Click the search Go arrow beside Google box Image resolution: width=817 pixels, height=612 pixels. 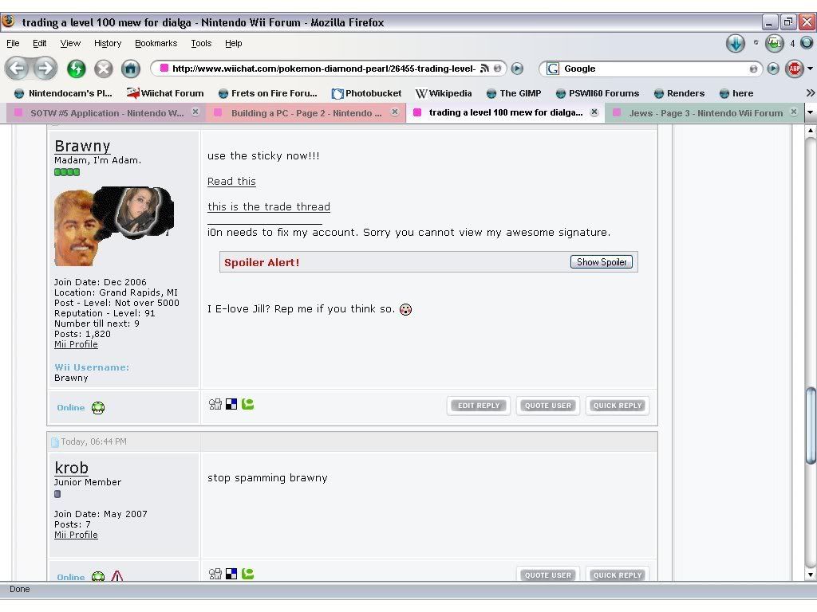[x=773, y=69]
